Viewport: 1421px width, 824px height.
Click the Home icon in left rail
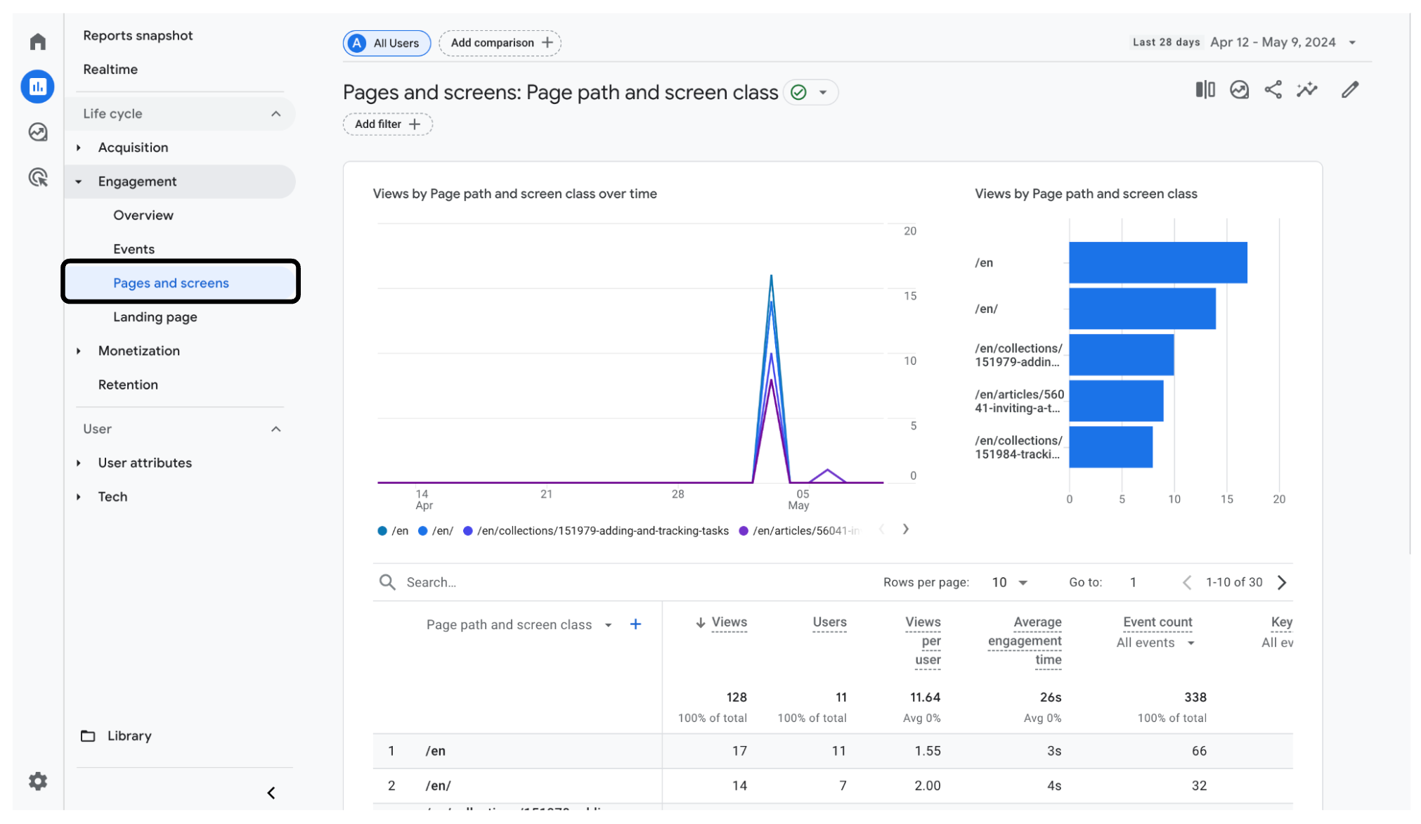[38, 41]
